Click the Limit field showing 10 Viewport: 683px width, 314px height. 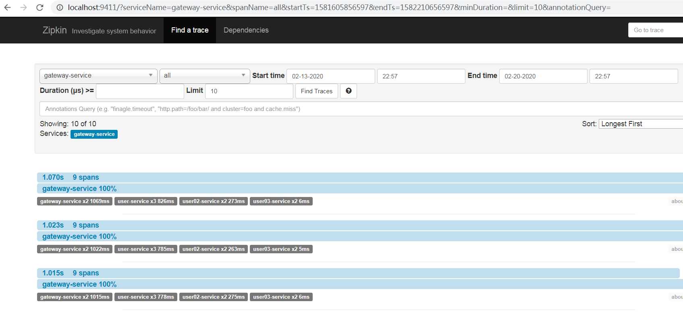pos(249,91)
